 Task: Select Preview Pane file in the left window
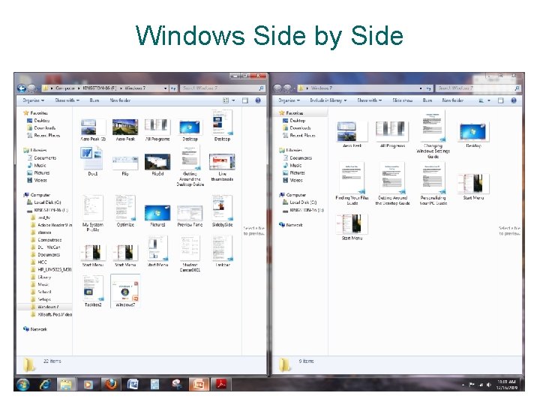[x=190, y=215]
